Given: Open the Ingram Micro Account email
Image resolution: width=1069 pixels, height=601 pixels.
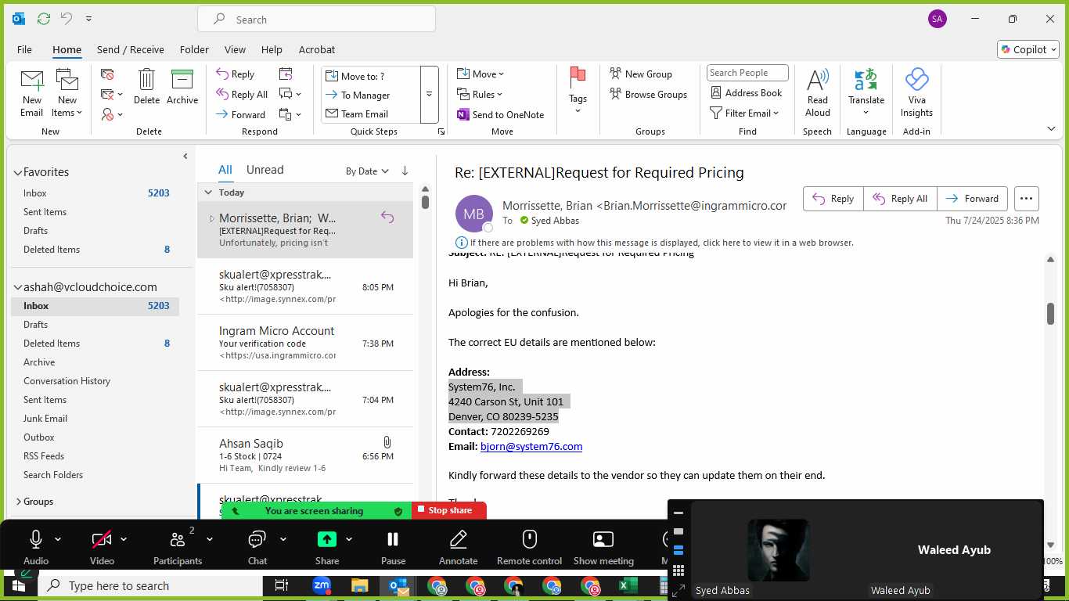Looking at the screenshot, I should [x=305, y=343].
